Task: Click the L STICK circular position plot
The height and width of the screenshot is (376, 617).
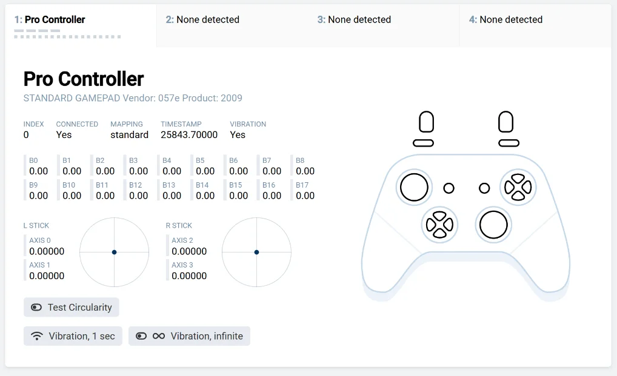Action: pyautogui.click(x=114, y=252)
